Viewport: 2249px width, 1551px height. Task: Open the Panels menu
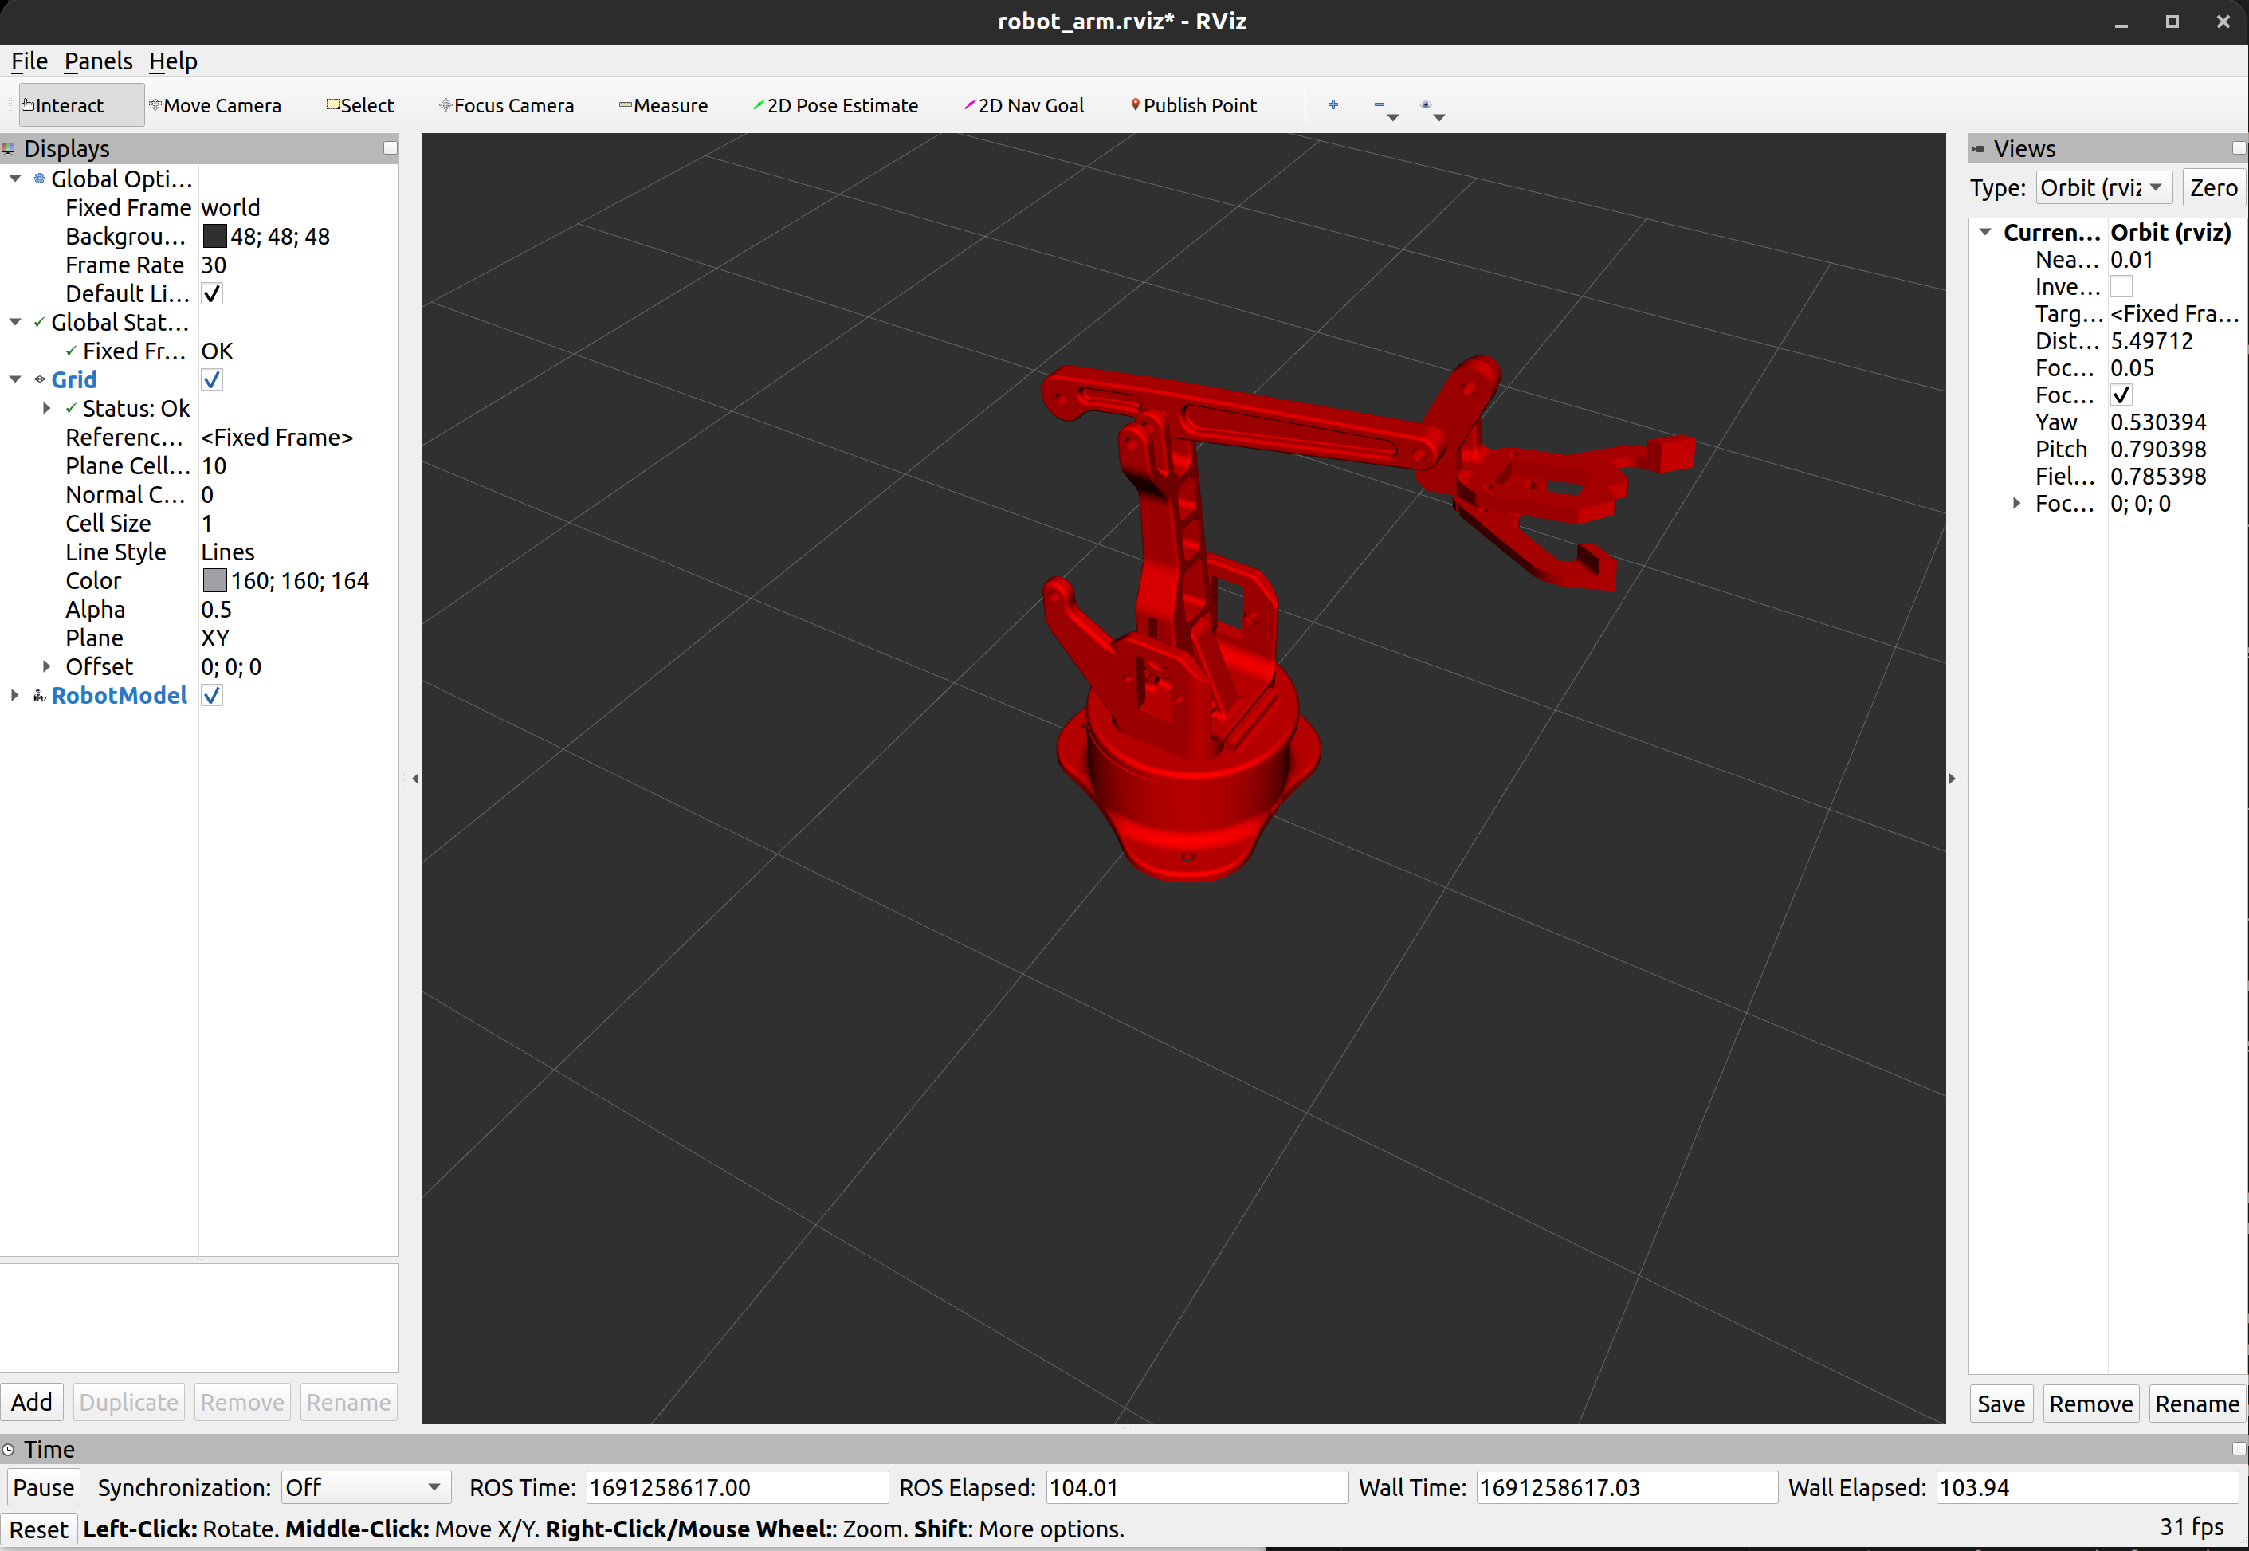coord(98,61)
